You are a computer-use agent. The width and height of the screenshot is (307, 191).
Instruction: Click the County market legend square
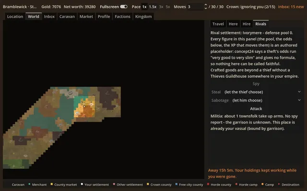pyautogui.click(x=52, y=184)
